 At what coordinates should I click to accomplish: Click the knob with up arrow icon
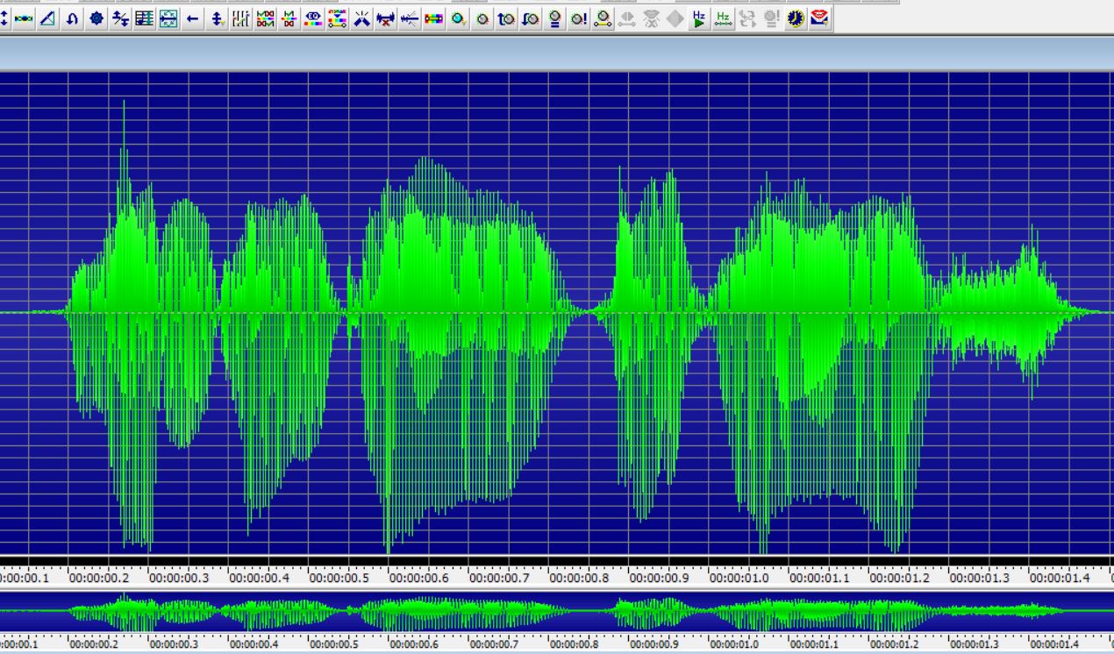coord(506,18)
